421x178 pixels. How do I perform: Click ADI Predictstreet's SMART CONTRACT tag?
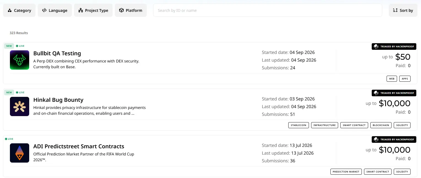(378, 172)
